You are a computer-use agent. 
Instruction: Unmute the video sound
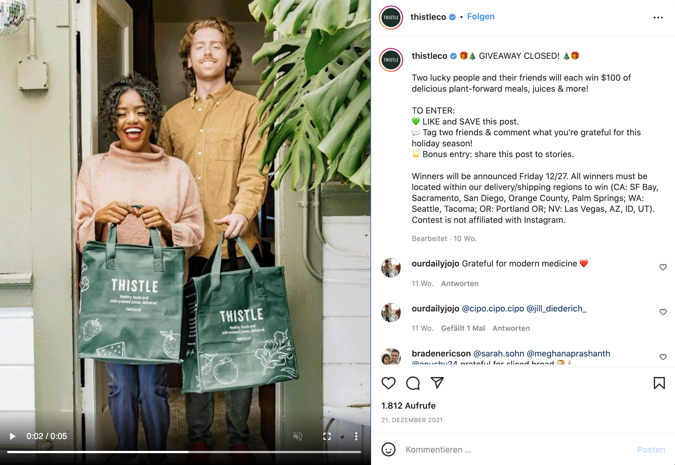pos(298,436)
